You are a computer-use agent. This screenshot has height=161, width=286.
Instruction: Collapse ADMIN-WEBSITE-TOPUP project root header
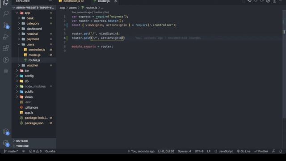34,8
